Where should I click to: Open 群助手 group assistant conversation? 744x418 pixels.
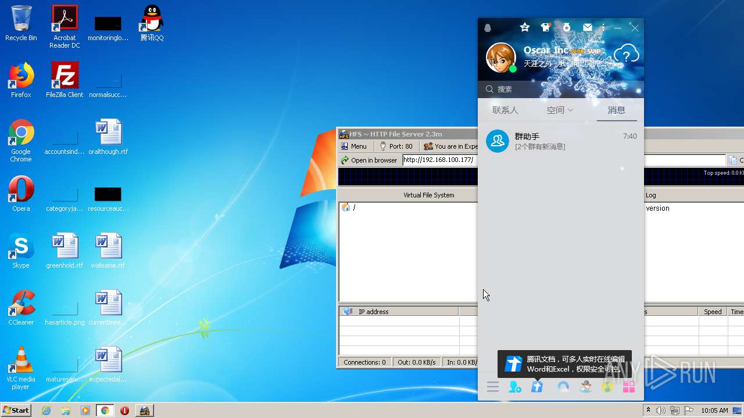[561, 141]
